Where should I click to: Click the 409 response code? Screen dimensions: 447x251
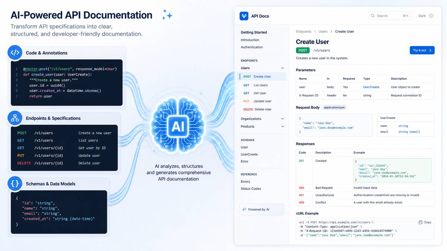301,203
